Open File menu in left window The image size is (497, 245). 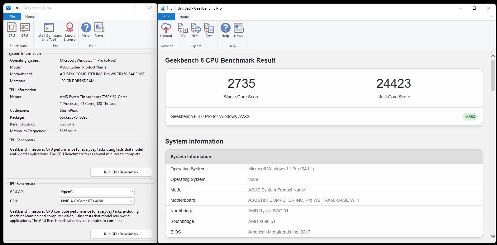pos(12,16)
